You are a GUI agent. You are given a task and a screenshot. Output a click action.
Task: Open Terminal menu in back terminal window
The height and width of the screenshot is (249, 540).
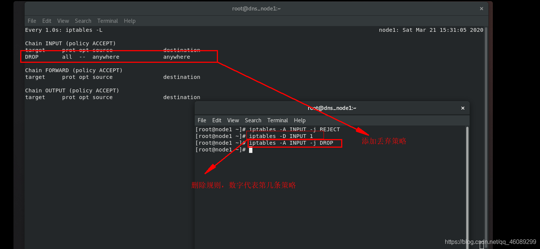(107, 21)
